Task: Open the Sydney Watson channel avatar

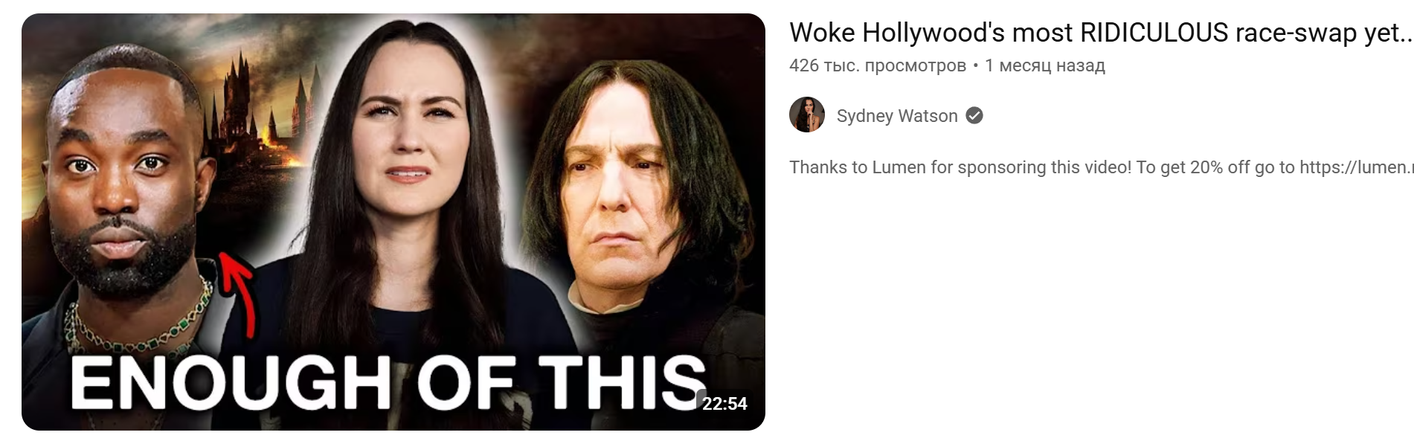Action: click(807, 115)
